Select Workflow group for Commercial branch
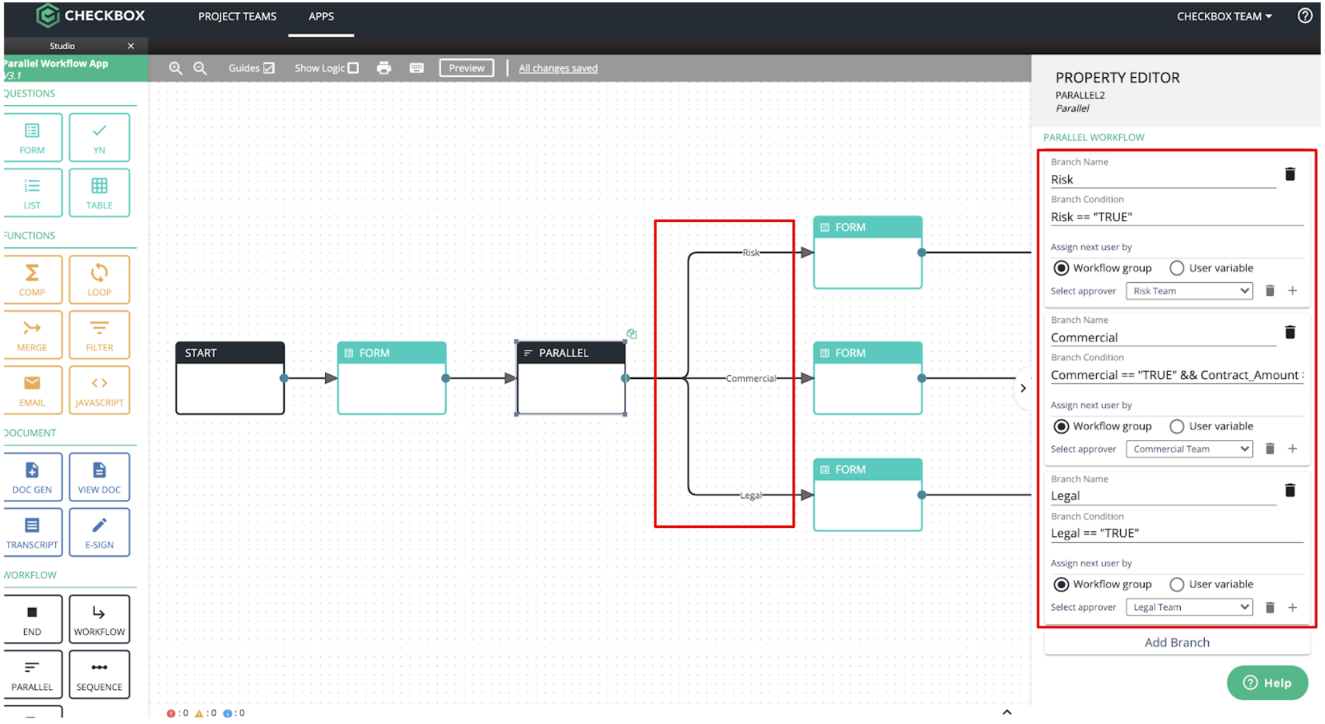 click(1061, 427)
